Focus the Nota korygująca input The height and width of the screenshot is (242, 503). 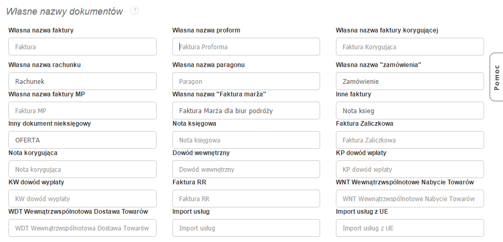[x=82, y=169]
